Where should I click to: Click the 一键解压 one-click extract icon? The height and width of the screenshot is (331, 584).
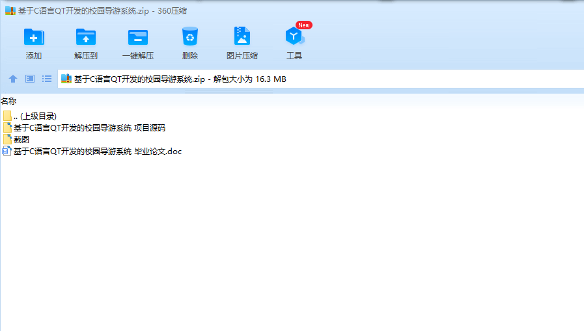tap(138, 37)
